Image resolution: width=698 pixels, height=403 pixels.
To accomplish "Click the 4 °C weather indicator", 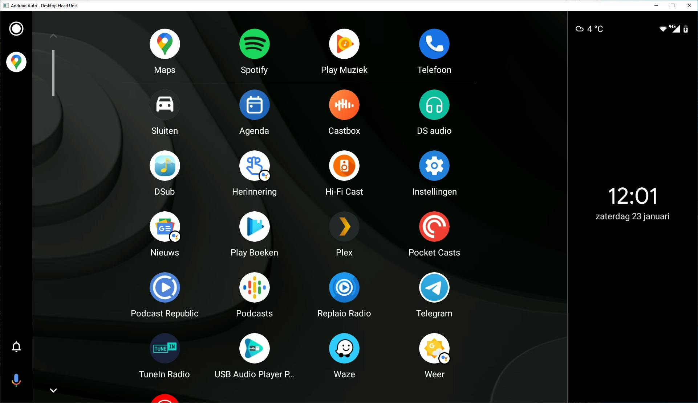I will click(589, 29).
